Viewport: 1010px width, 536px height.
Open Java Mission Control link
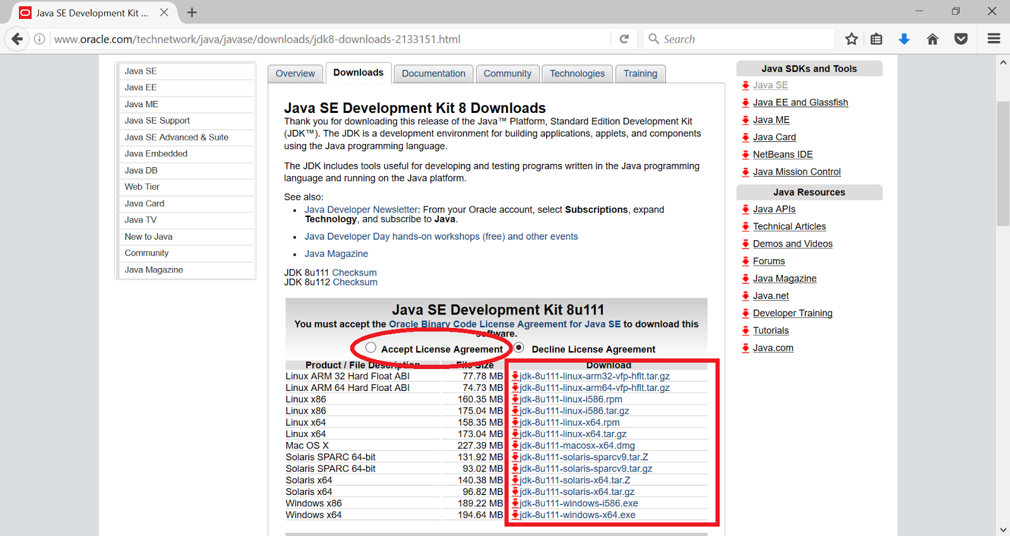tap(797, 172)
